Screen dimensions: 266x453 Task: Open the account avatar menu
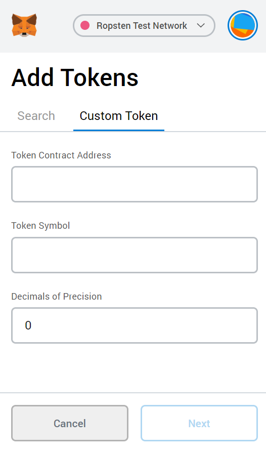coord(243,25)
